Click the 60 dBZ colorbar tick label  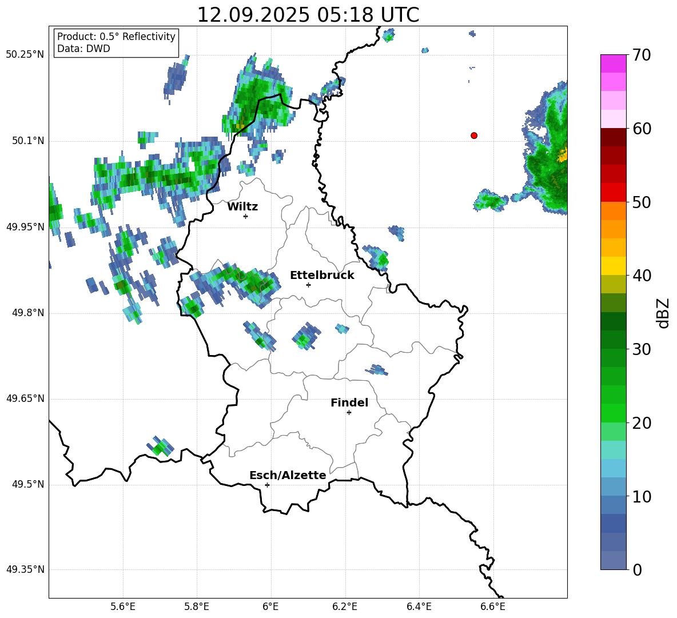642,129
